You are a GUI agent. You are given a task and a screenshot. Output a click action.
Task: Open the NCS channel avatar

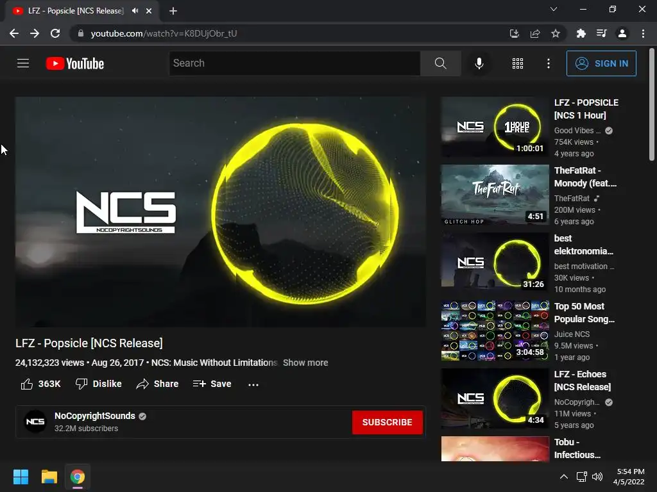click(35, 422)
